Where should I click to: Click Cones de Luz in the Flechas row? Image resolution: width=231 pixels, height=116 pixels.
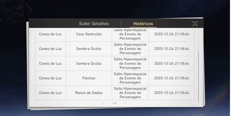click(50, 78)
